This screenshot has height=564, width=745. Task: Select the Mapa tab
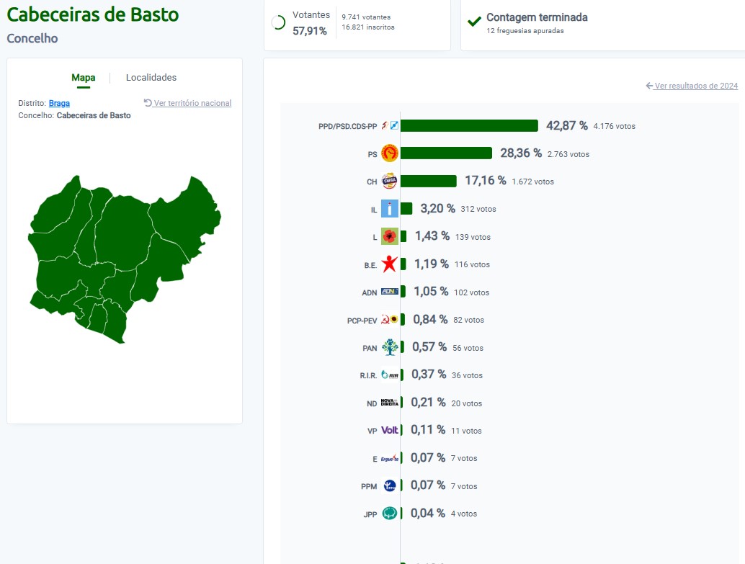click(83, 78)
